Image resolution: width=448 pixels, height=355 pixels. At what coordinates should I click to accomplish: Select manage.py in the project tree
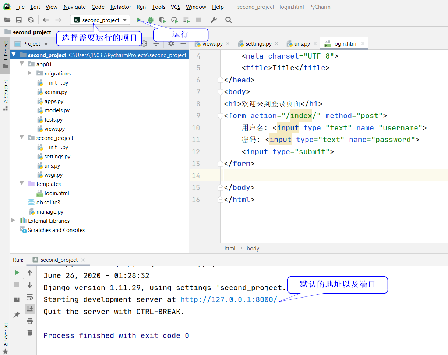coord(50,211)
